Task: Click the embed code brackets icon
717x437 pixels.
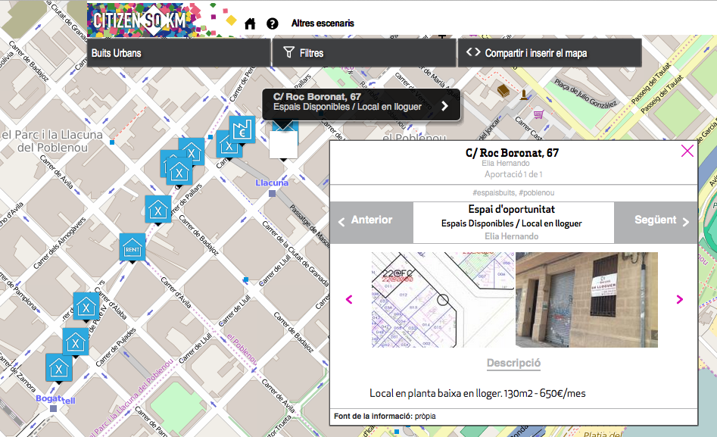Action: click(x=473, y=52)
